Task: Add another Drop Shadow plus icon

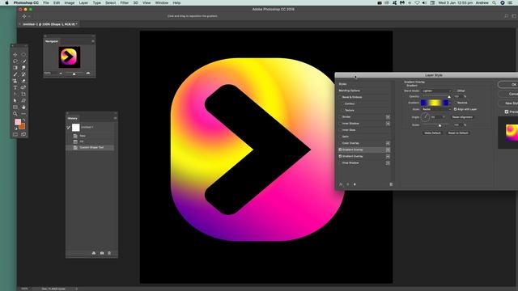Action: 388,163
